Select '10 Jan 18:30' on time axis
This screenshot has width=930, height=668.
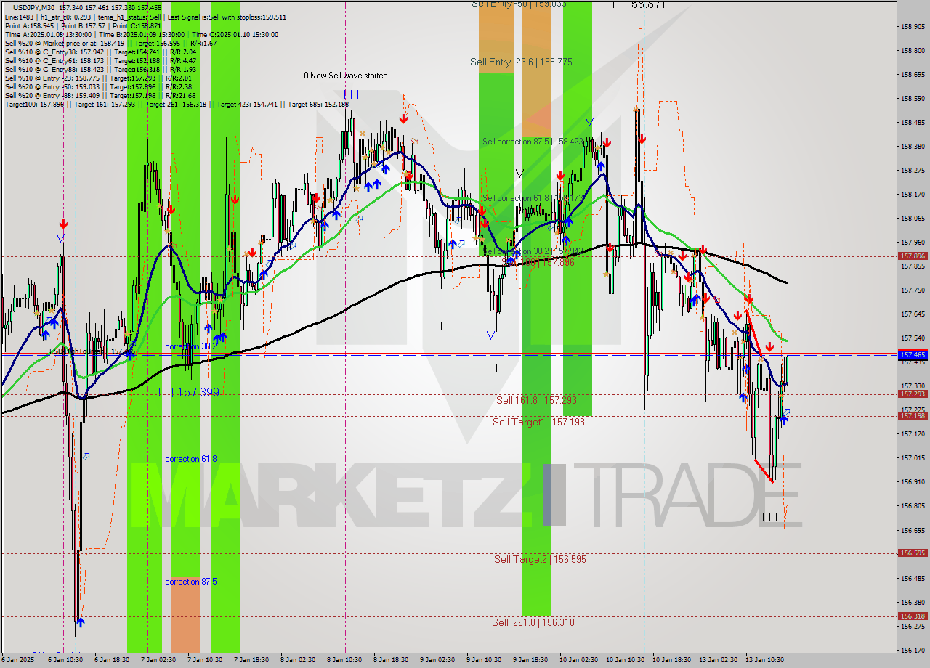(x=671, y=660)
